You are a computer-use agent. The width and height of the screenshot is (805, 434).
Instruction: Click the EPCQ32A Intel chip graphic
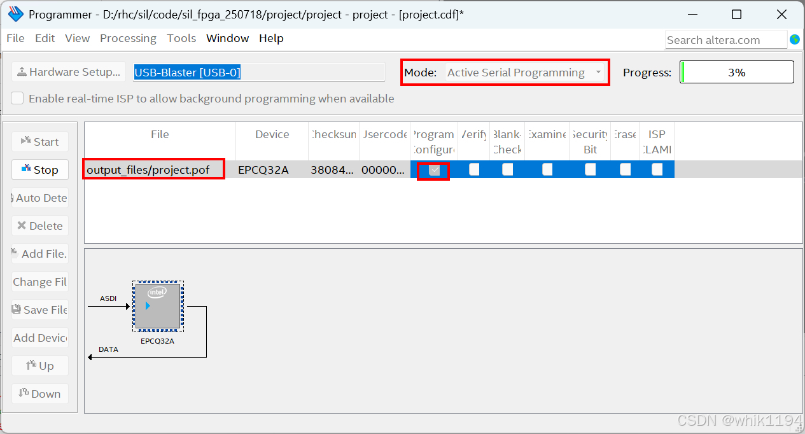158,306
